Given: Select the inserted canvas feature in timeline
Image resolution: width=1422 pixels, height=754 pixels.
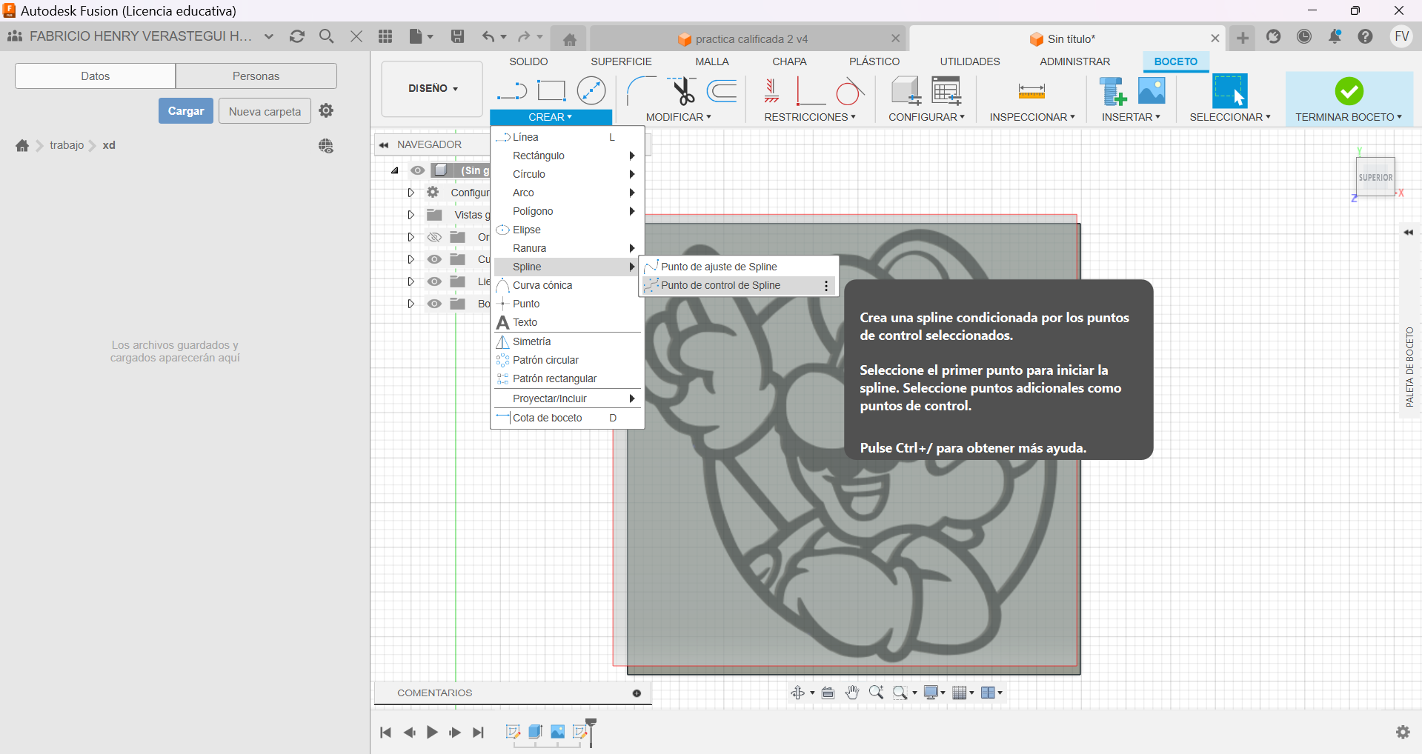Looking at the screenshot, I should (x=557, y=732).
